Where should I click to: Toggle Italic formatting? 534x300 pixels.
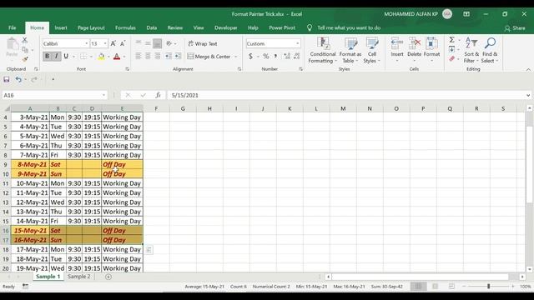click(57, 56)
